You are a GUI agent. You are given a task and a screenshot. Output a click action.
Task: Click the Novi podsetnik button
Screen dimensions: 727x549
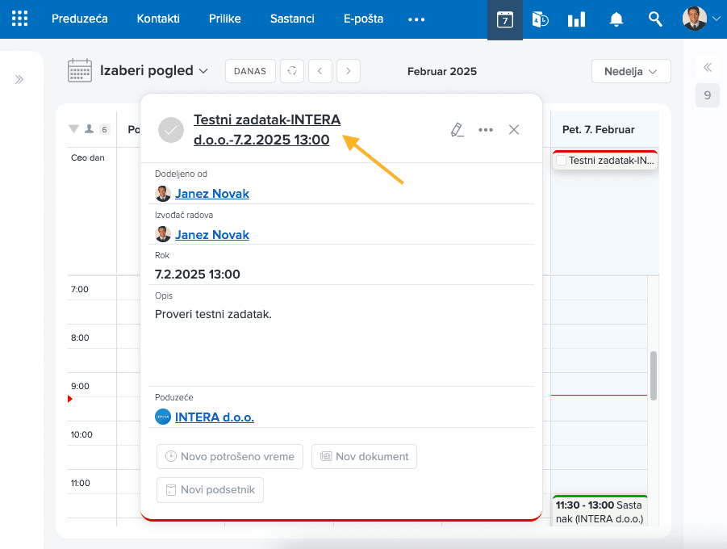210,490
